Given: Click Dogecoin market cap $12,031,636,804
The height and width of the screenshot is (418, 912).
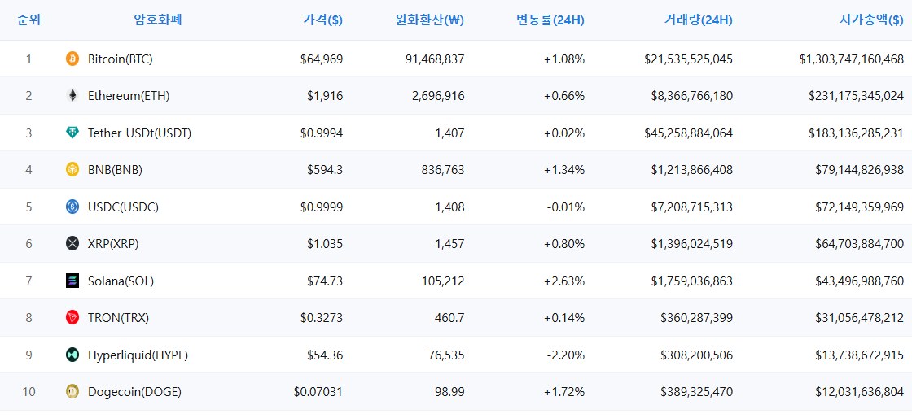Looking at the screenshot, I should [x=860, y=392].
